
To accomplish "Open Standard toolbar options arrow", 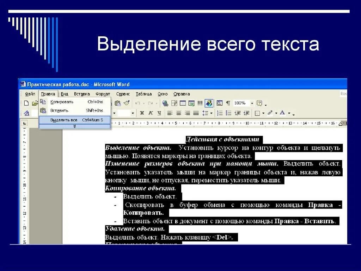I will tap(266, 105).
